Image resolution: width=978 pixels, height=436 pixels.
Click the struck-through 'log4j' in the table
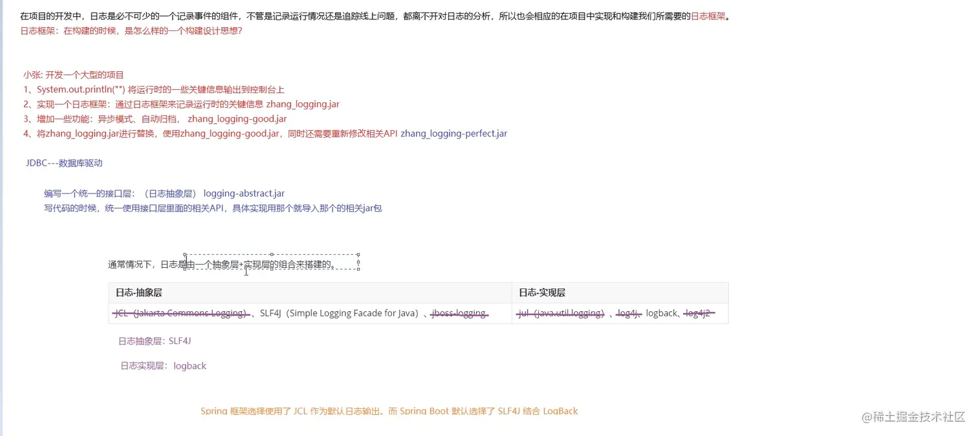(x=628, y=314)
